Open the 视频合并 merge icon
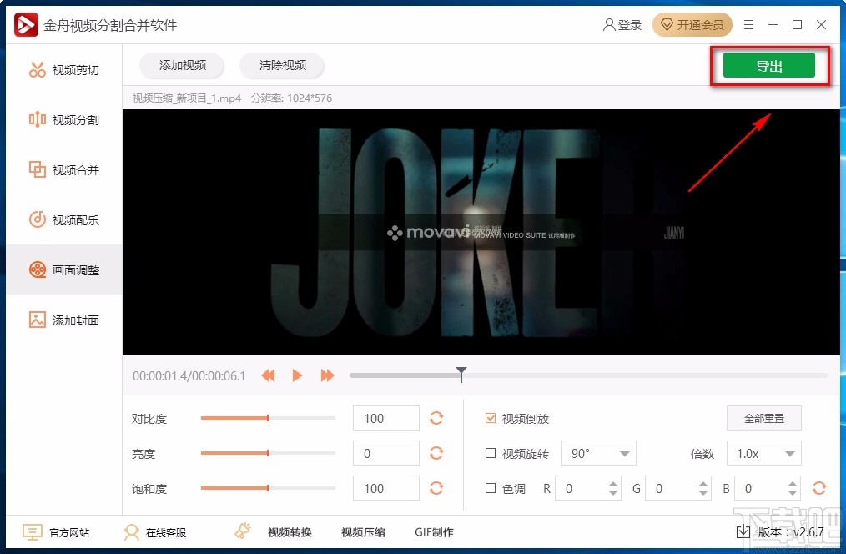The image size is (846, 554). click(38, 169)
